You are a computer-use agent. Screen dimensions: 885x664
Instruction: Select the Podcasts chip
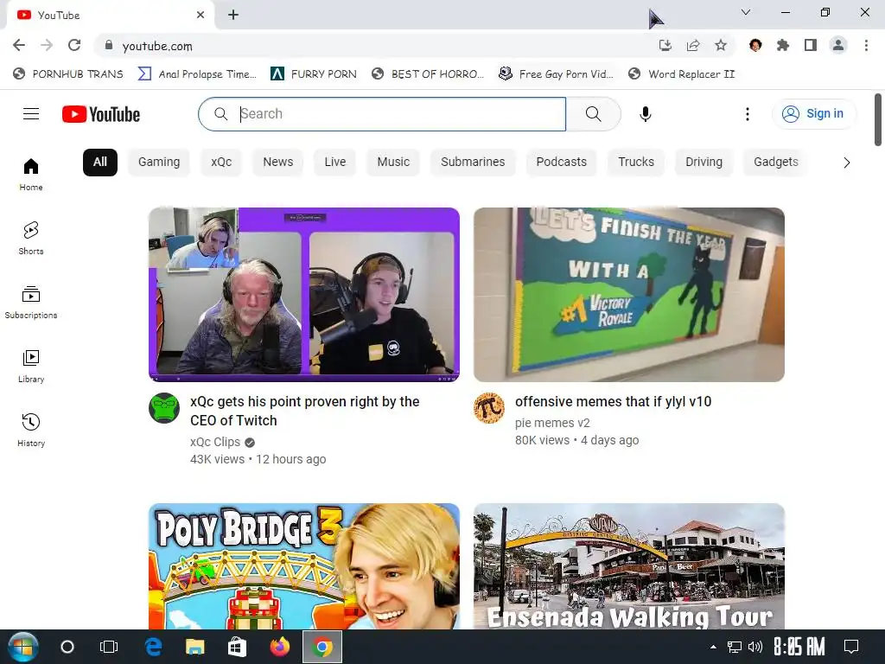(x=562, y=163)
